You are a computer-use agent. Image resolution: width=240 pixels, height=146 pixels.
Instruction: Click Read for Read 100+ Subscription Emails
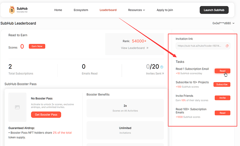222,113
